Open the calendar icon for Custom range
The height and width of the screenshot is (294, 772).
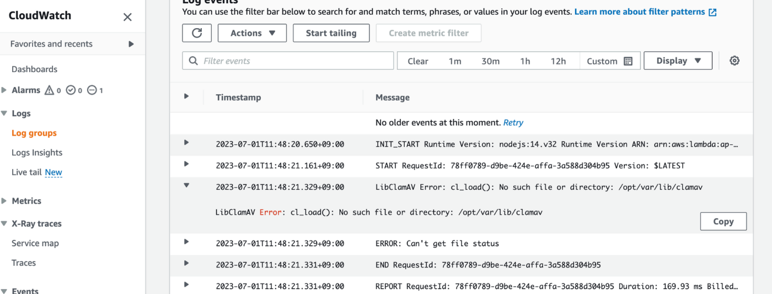point(628,61)
